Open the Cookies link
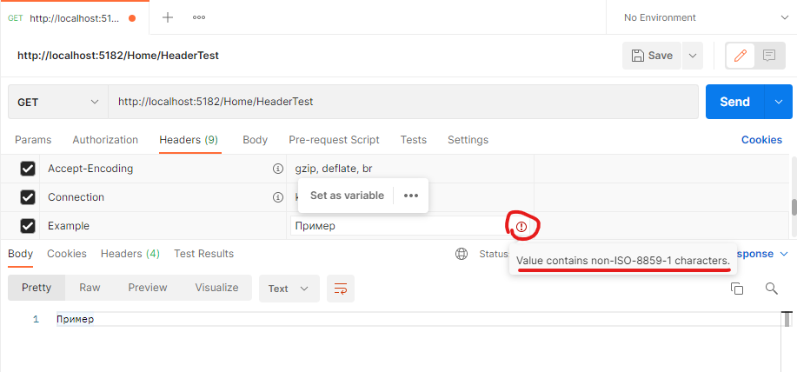Image resolution: width=797 pixels, height=372 pixels. tap(761, 140)
